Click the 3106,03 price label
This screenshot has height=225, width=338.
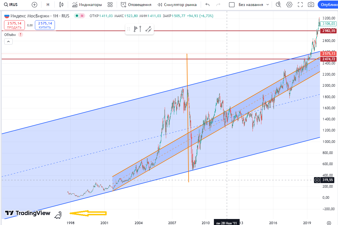tap(329, 24)
